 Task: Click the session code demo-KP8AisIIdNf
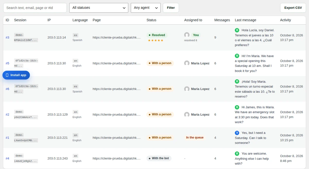click(x=26, y=37)
